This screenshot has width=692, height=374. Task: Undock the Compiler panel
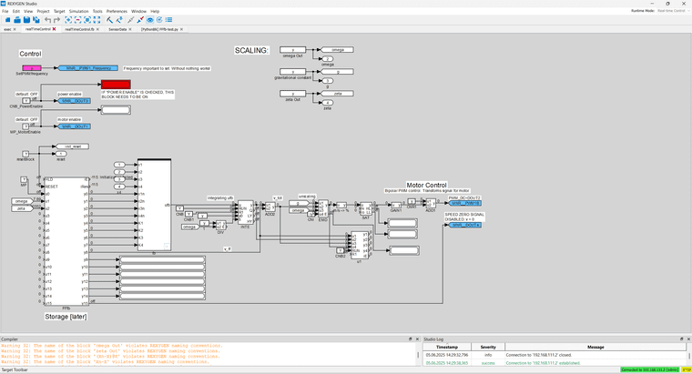(x=411, y=339)
